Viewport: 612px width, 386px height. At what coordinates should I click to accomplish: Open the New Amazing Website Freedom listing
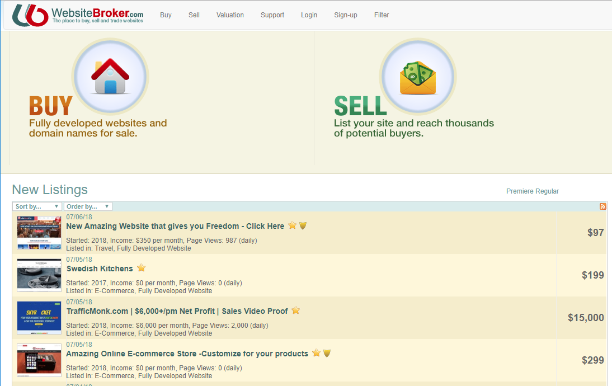(x=175, y=226)
